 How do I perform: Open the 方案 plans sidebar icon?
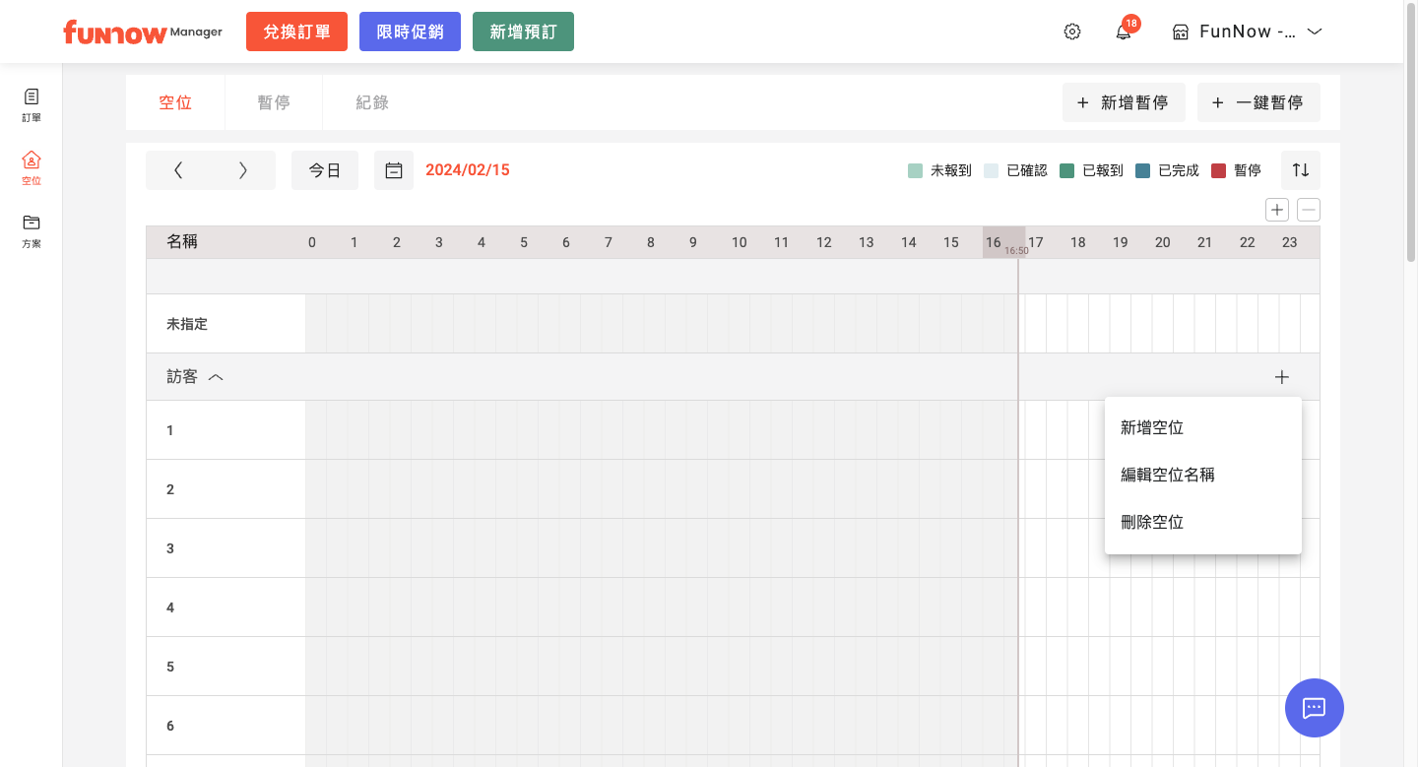pos(32,231)
